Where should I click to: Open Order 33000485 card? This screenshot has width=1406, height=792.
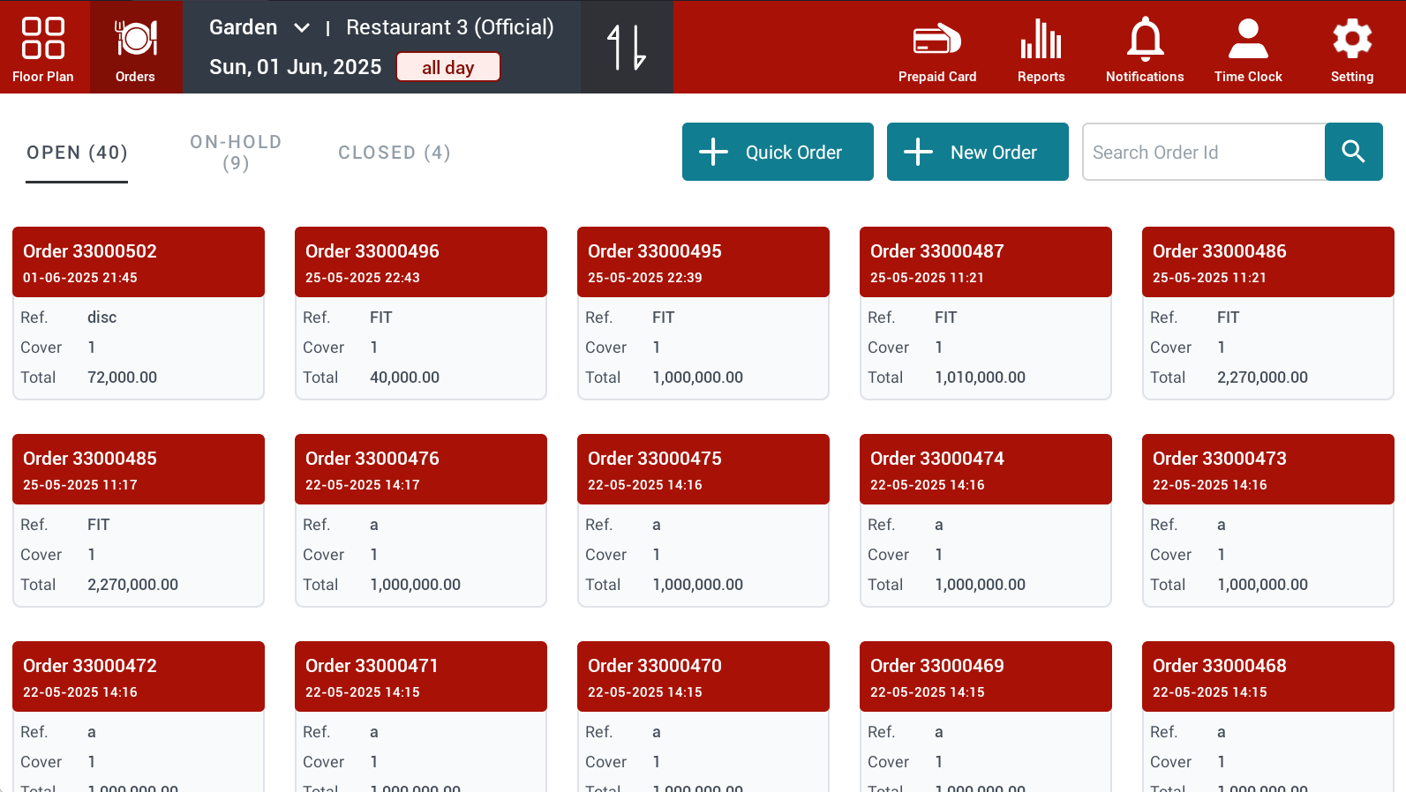pos(139,520)
